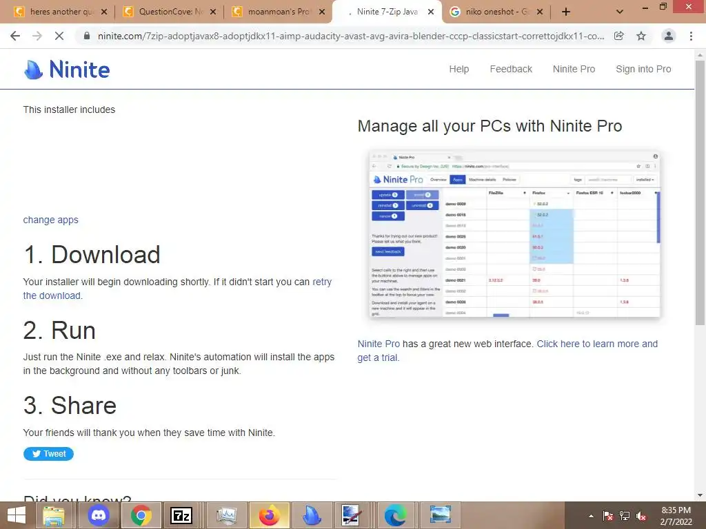The image size is (706, 529).
Task: Open a new browser tab
Action: (x=566, y=12)
